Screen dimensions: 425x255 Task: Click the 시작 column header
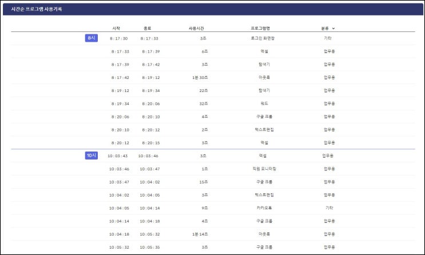coord(116,28)
